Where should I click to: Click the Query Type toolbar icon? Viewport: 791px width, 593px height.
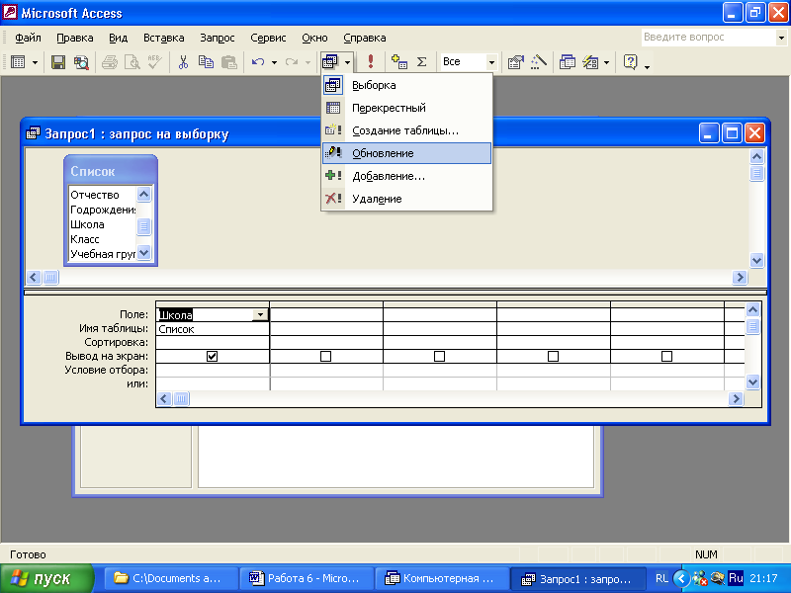pyautogui.click(x=330, y=62)
